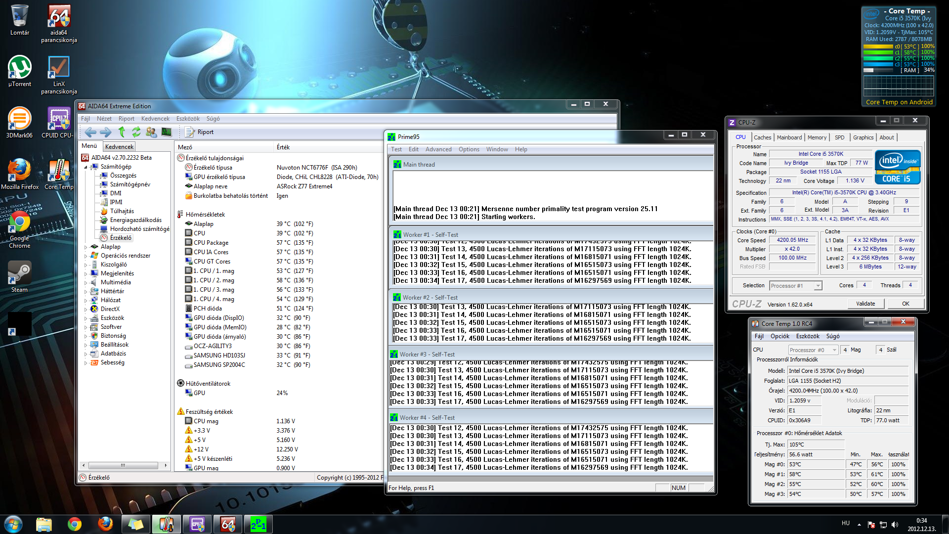The height and width of the screenshot is (534, 949).
Task: Switch to the Kedvencek tab in AIDA64
Action: click(119, 147)
